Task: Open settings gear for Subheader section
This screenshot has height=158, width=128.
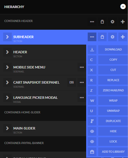Action: (x=113, y=37)
